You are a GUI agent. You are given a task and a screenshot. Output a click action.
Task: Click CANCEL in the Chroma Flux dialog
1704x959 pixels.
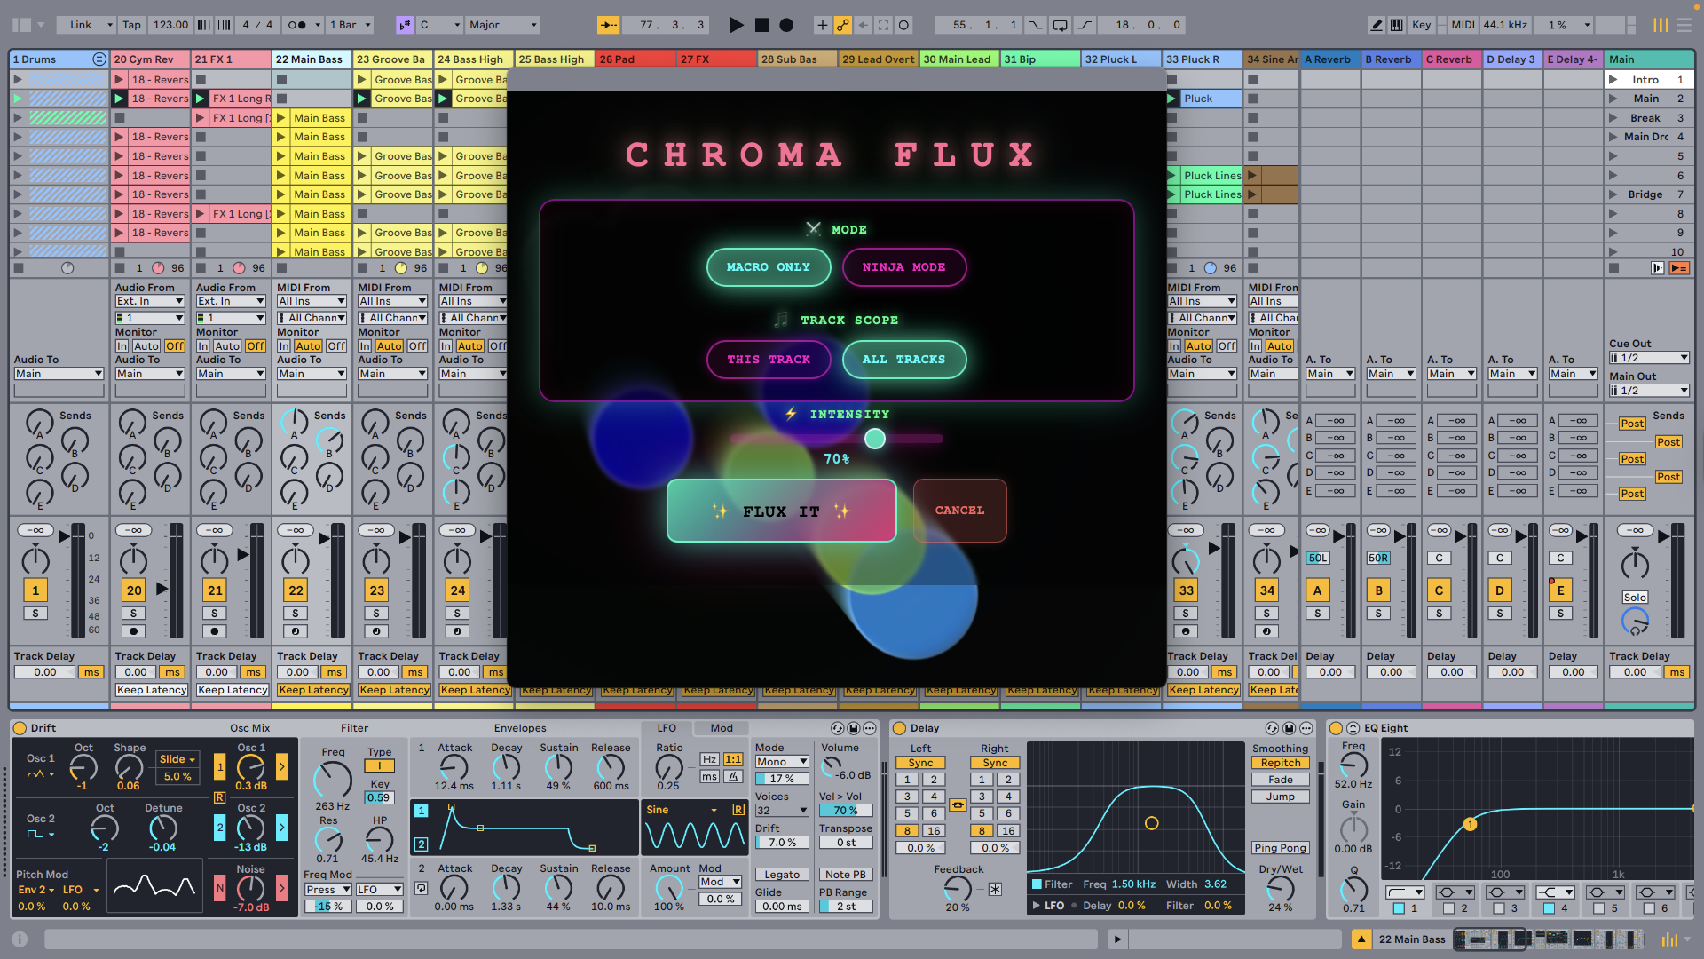point(959,511)
